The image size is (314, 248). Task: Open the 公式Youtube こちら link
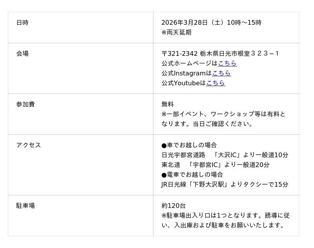tap(215, 83)
